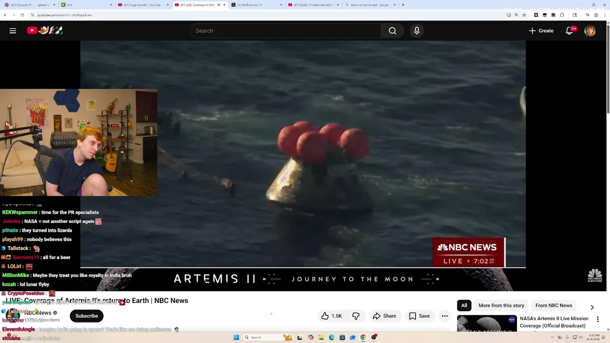This screenshot has width=610, height=343.
Task: Switch to the bitcoin price Google tab
Action: [x=366, y=5]
